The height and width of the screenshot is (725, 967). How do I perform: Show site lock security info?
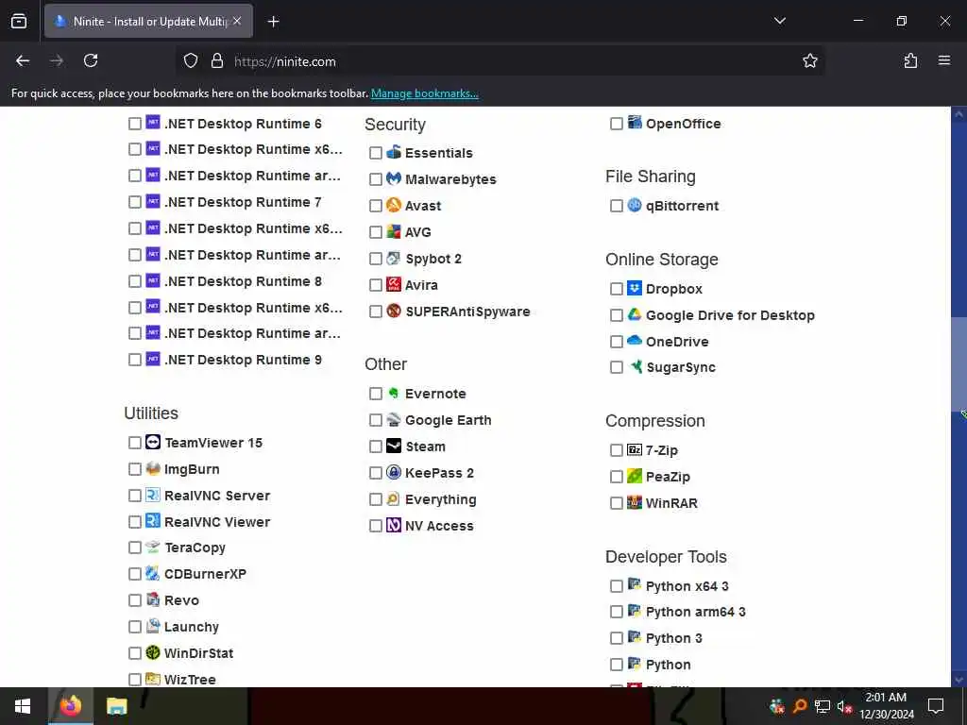point(216,60)
